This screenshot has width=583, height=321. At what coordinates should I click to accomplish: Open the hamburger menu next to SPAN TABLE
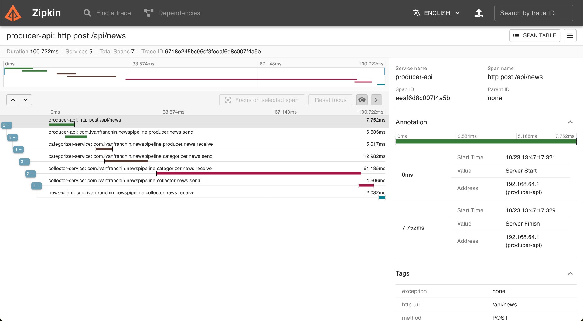(570, 35)
